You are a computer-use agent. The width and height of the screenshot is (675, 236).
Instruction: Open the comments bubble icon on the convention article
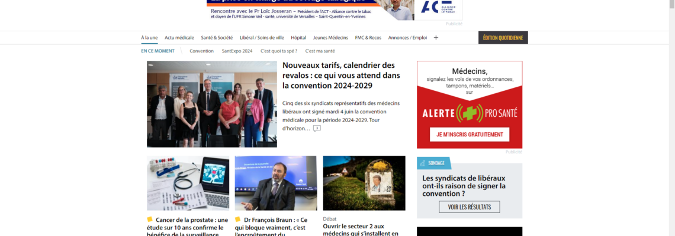[x=317, y=128]
